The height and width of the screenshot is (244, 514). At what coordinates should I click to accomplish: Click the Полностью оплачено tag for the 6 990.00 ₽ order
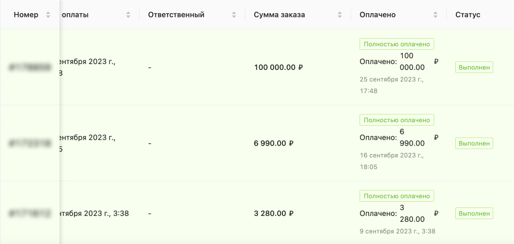coord(397,120)
